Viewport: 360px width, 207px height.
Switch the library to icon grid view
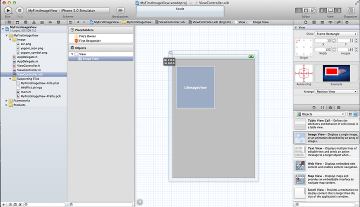[350, 114]
